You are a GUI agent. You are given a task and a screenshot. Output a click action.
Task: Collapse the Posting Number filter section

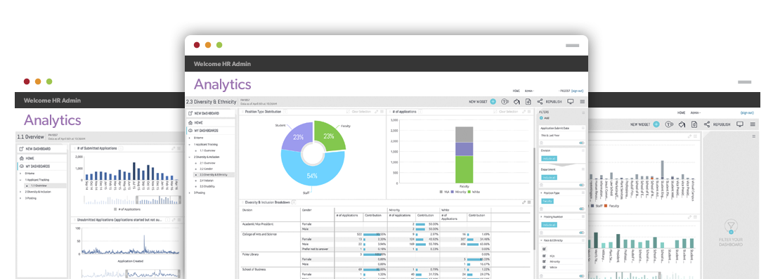point(541,216)
